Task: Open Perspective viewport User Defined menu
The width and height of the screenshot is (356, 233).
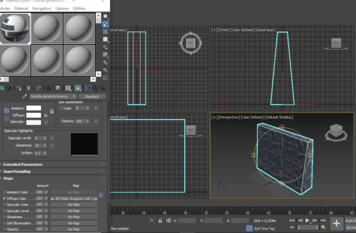Action: point(252,117)
